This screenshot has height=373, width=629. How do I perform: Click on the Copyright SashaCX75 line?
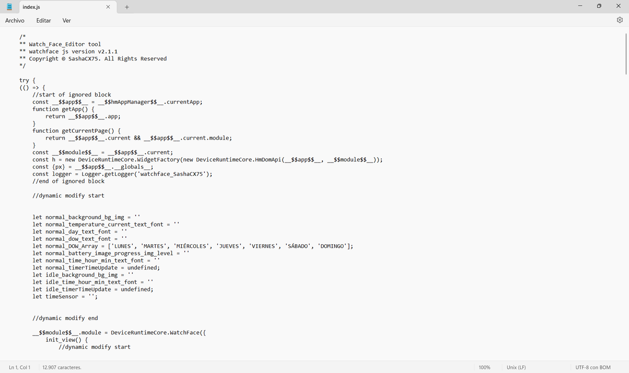coord(93,58)
